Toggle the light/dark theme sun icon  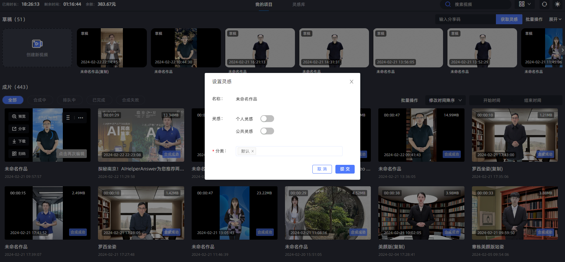tap(558, 4)
